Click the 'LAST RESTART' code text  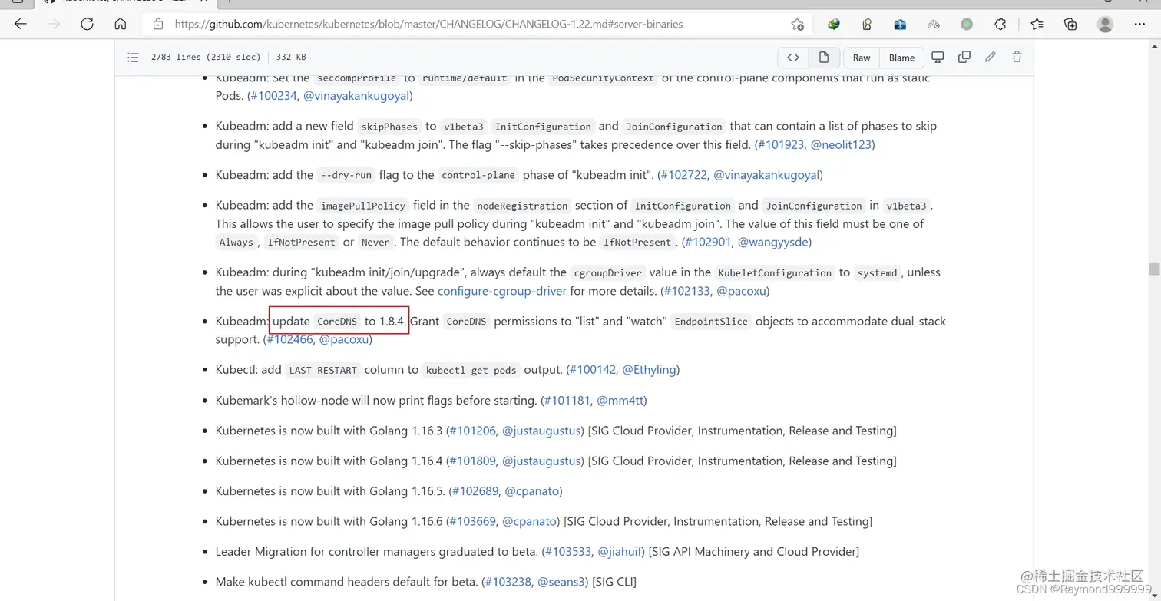(323, 371)
